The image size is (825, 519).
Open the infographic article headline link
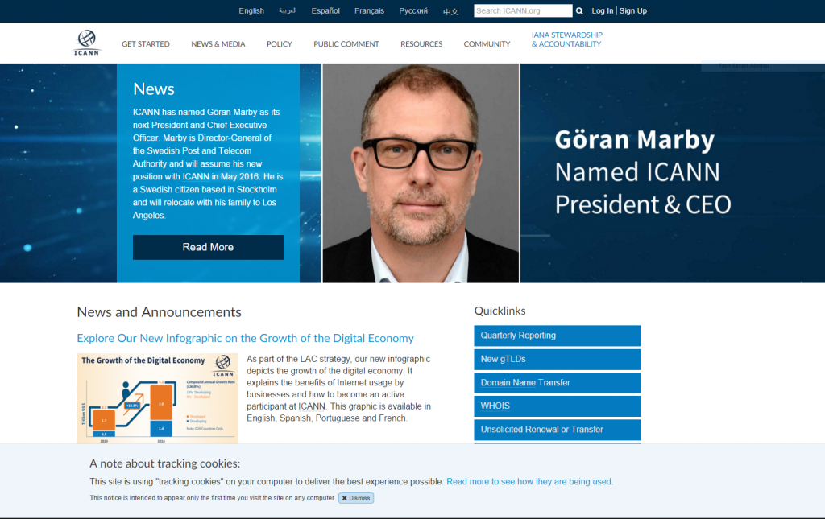245,339
